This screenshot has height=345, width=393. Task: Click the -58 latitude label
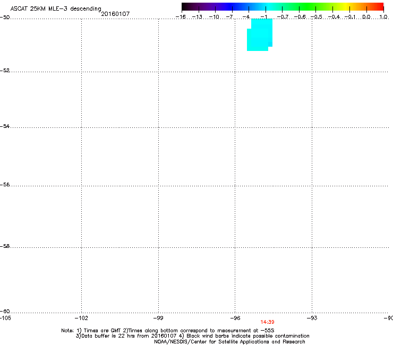click(x=5, y=246)
